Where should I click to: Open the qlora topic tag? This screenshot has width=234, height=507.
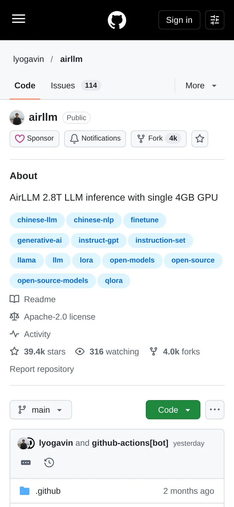pyautogui.click(x=114, y=281)
